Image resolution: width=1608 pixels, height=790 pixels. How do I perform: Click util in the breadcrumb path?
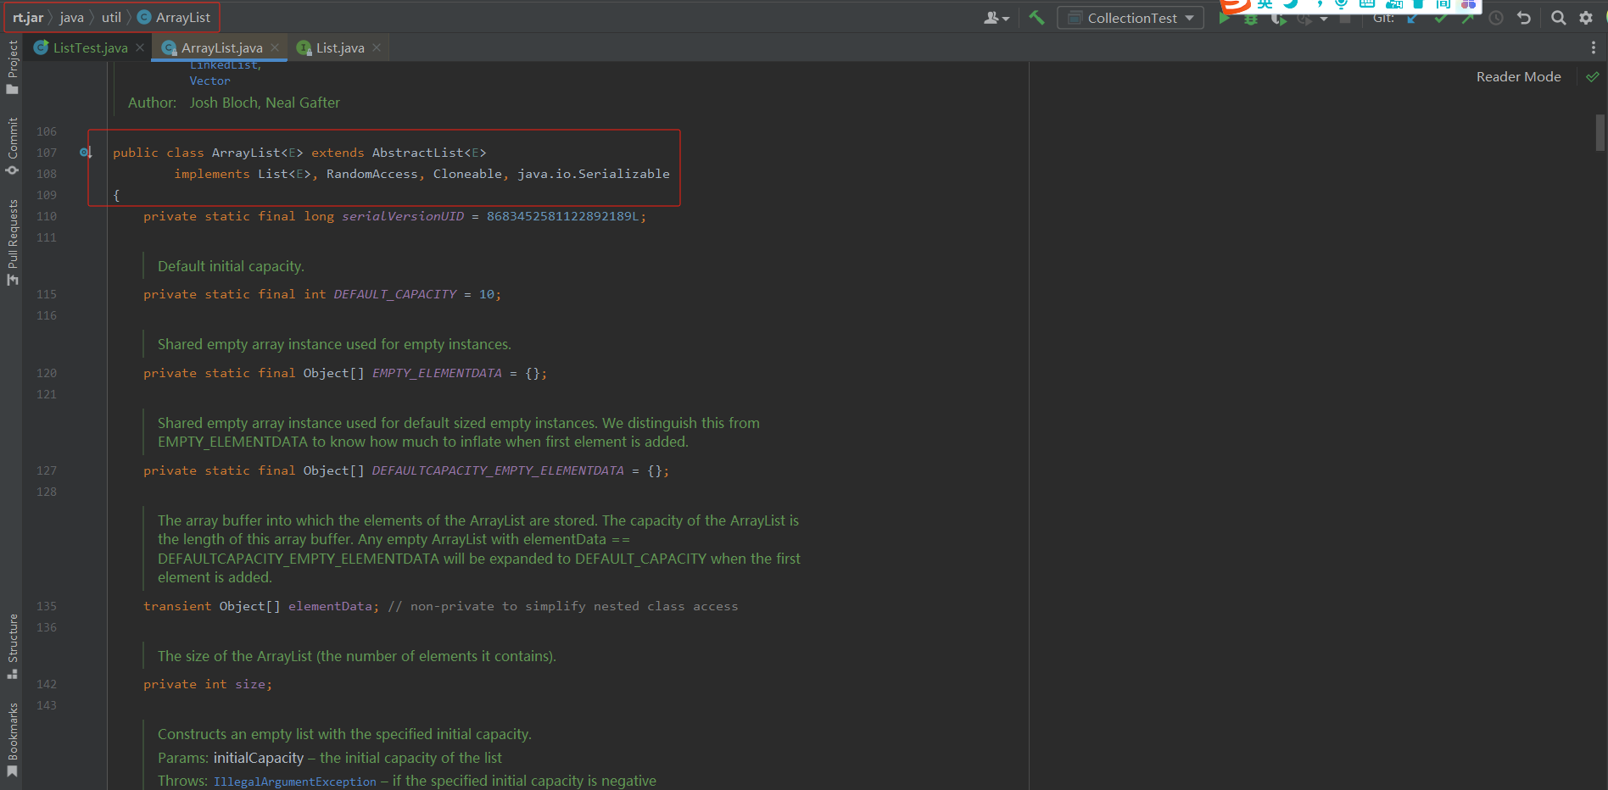pyautogui.click(x=111, y=18)
